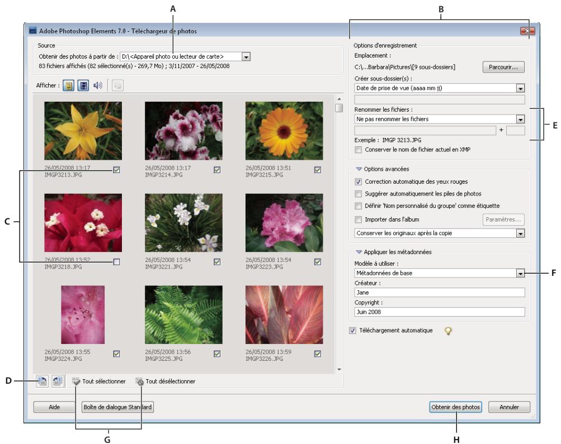Click the Tout sélectionner check-all icon
Viewport: 561px width, 444px height.
click(x=76, y=381)
